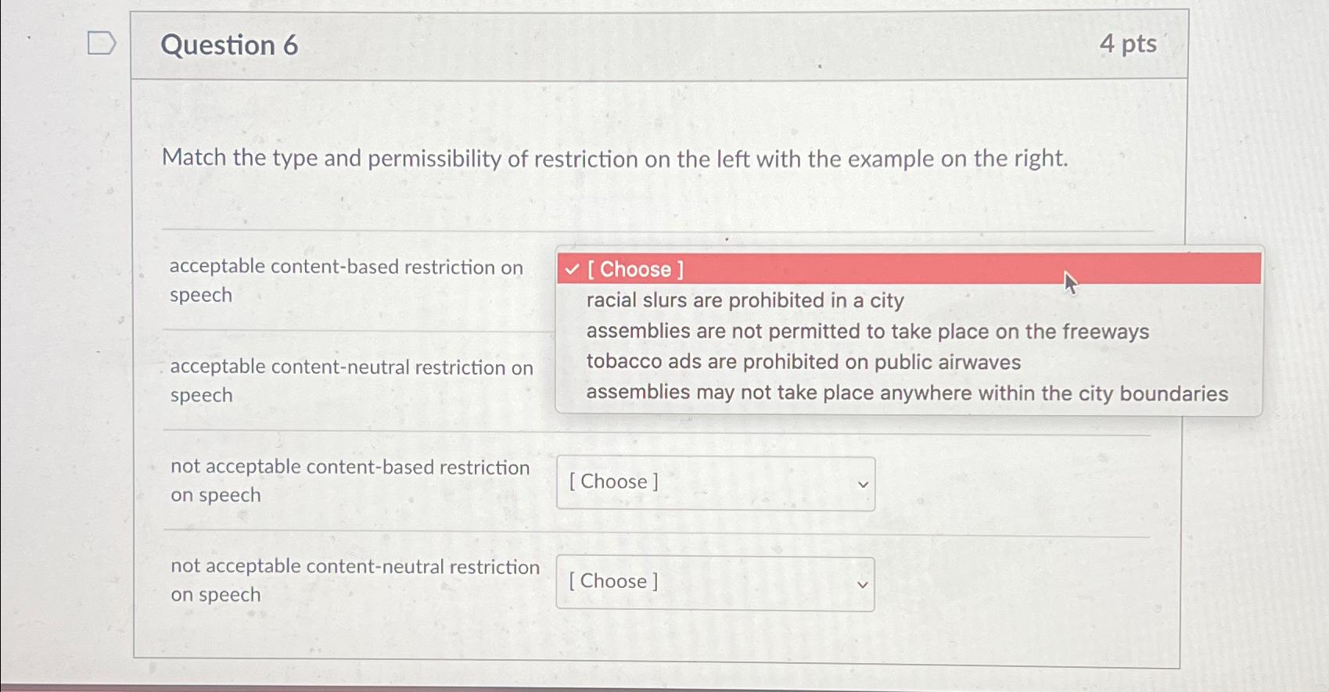The height and width of the screenshot is (692, 1329).
Task: Click 'acceptable content-neutral restriction on speech' label
Action: [352, 380]
